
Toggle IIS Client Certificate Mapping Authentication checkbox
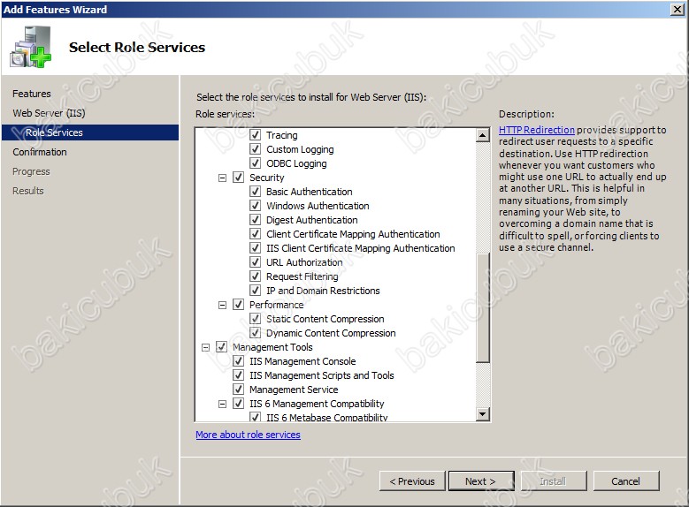pyautogui.click(x=255, y=247)
